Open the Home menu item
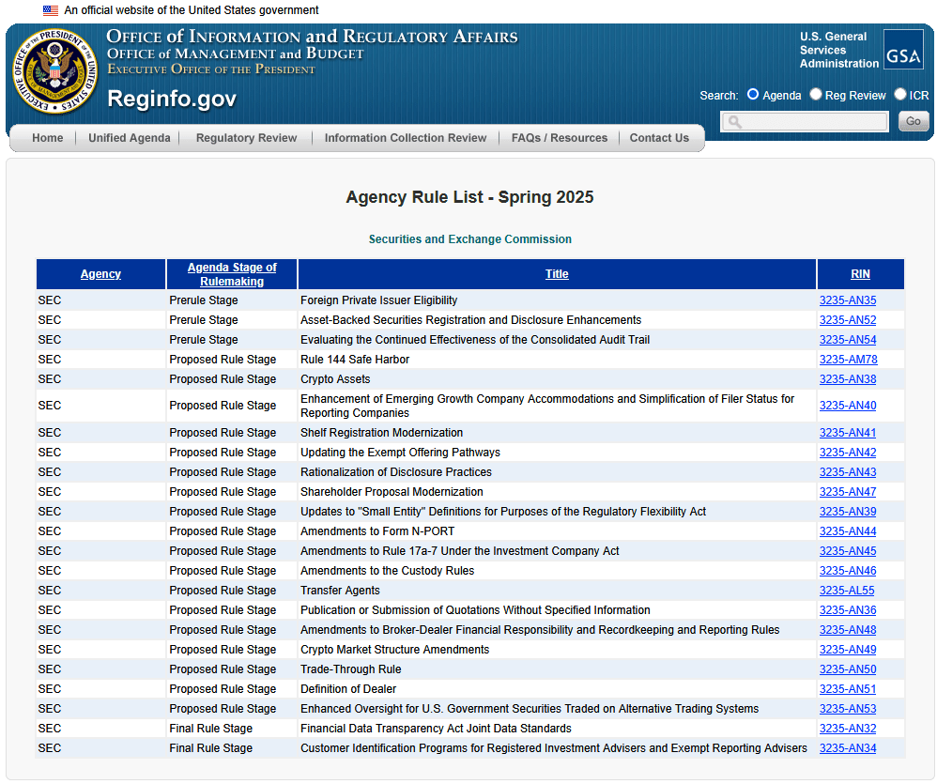 point(48,138)
